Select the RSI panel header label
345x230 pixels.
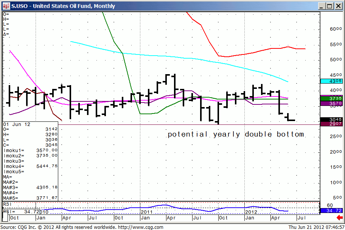coord(8,204)
